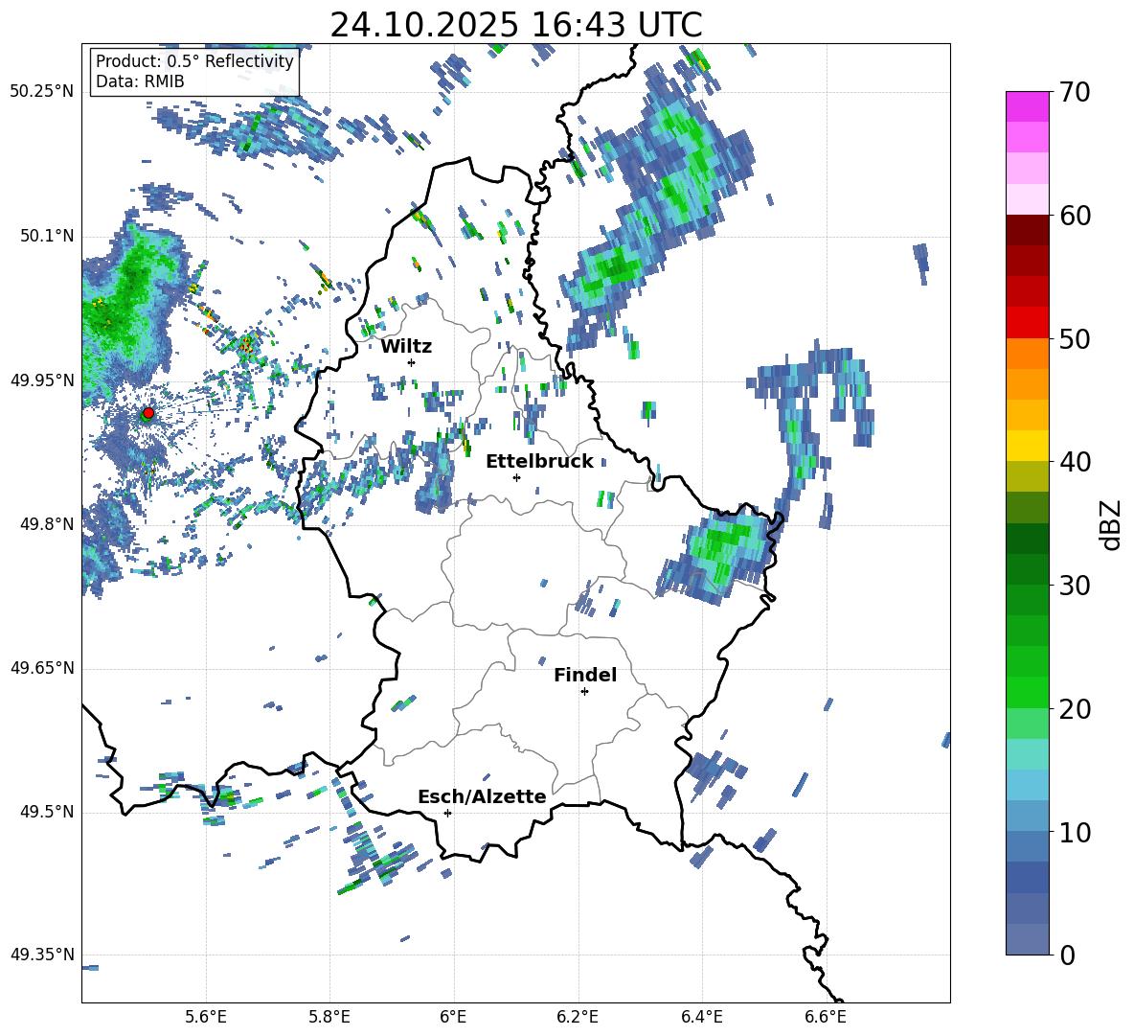The image size is (1134, 1036).
Task: Click the orange colorbar segment below 50
Action: coord(1028,353)
